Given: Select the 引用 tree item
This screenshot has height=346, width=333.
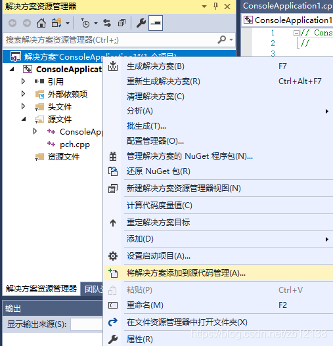Looking at the screenshot, I should click(56, 81).
